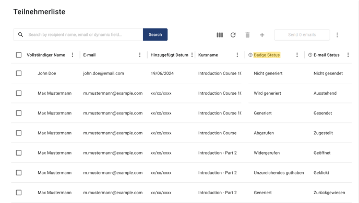Viewport: 359px width, 203px height.
Task: Open the Kursname column options menu
Action: [x=237, y=55]
